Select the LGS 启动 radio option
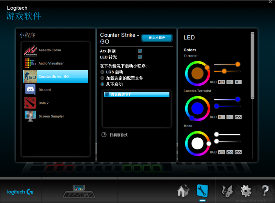The image size is (275, 203). pyautogui.click(x=102, y=72)
